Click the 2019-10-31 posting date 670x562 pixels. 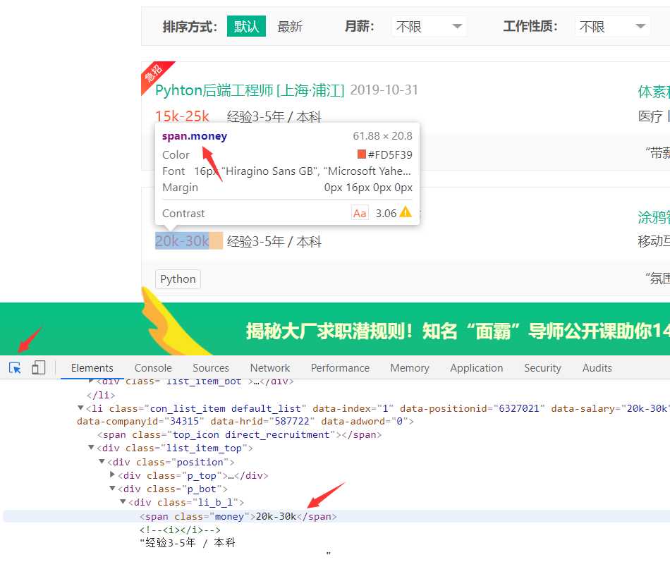click(x=384, y=90)
